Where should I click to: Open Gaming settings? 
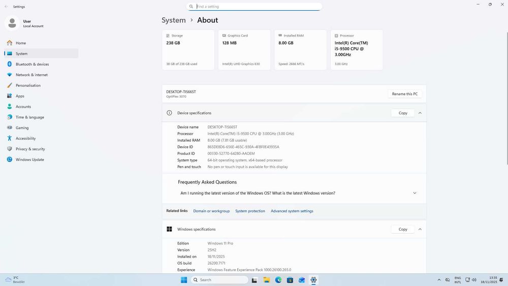[x=41, y=128]
